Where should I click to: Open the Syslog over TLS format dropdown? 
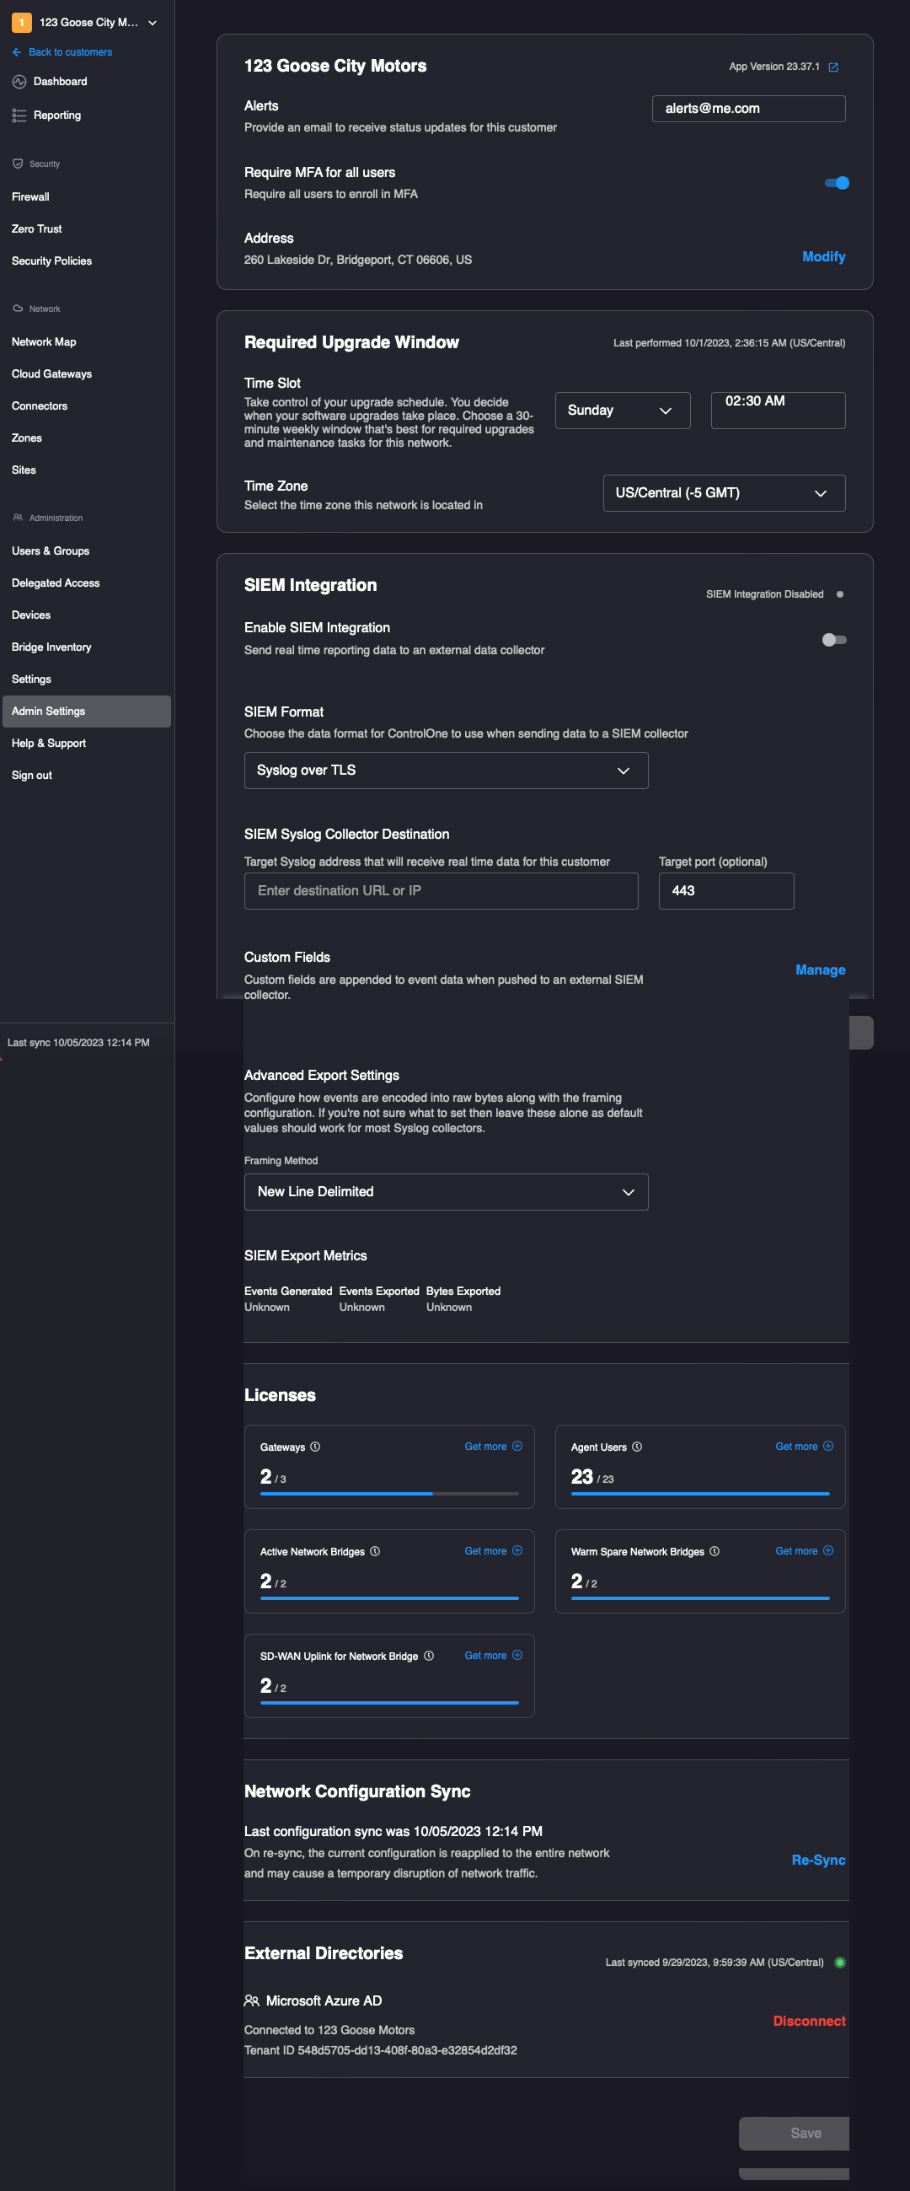point(446,771)
